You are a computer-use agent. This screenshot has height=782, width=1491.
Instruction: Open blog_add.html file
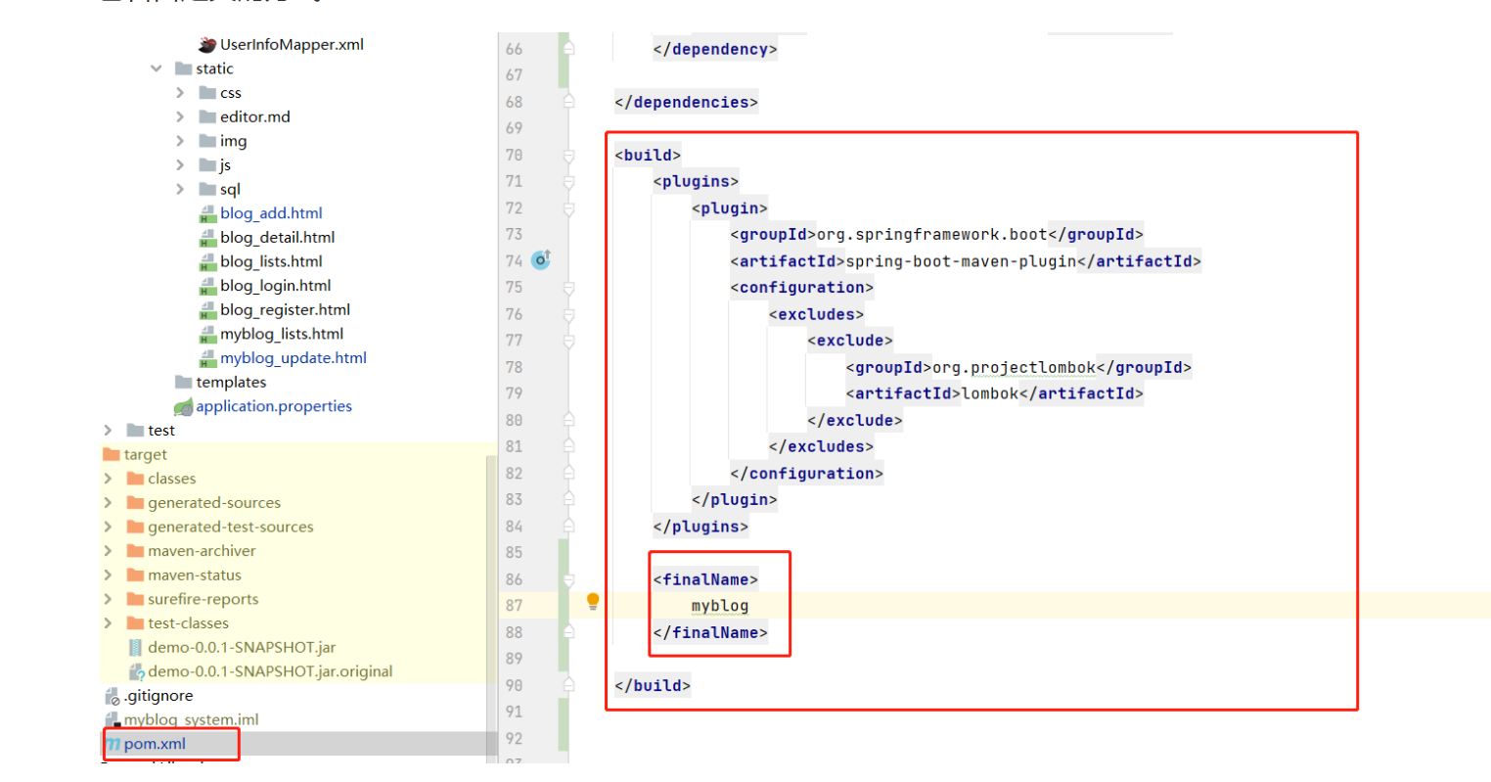point(271,213)
